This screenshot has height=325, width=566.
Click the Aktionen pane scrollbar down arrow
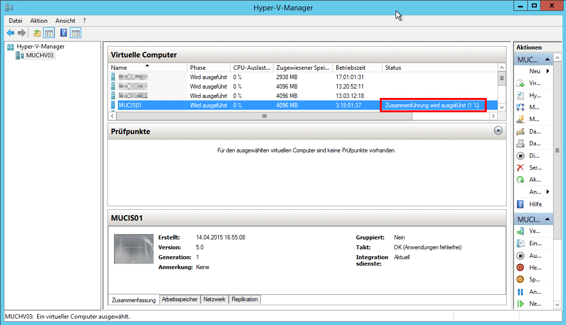click(558, 305)
